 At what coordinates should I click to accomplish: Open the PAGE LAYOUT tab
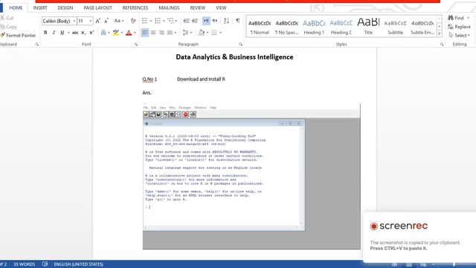pyautogui.click(x=97, y=7)
